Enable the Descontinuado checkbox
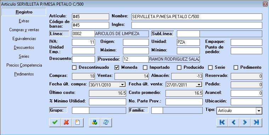The height and width of the screenshot is (135, 269). click(x=74, y=68)
